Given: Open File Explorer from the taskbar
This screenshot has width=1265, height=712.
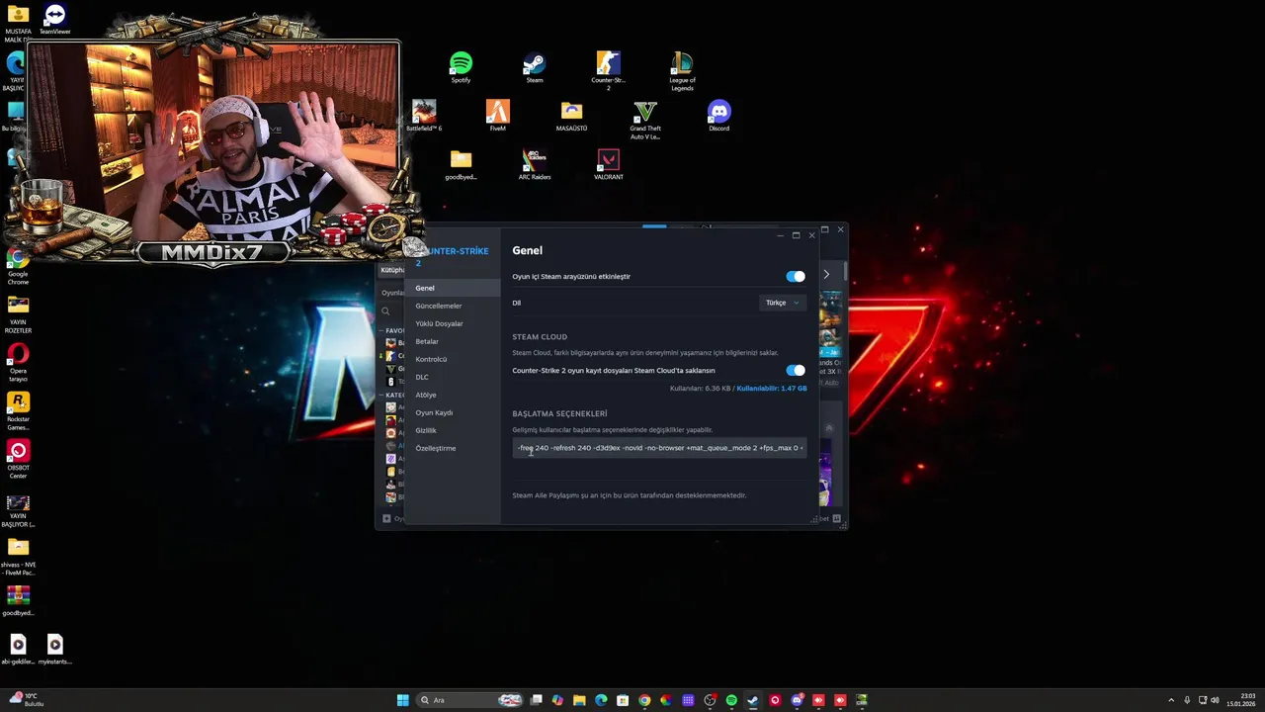Looking at the screenshot, I should pyautogui.click(x=579, y=700).
